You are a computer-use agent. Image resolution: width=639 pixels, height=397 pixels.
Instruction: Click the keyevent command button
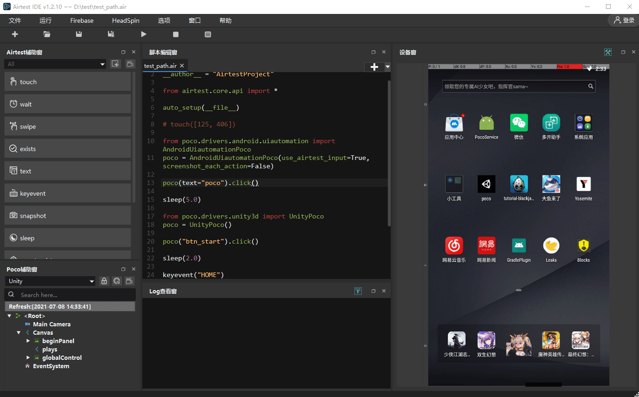tap(68, 193)
